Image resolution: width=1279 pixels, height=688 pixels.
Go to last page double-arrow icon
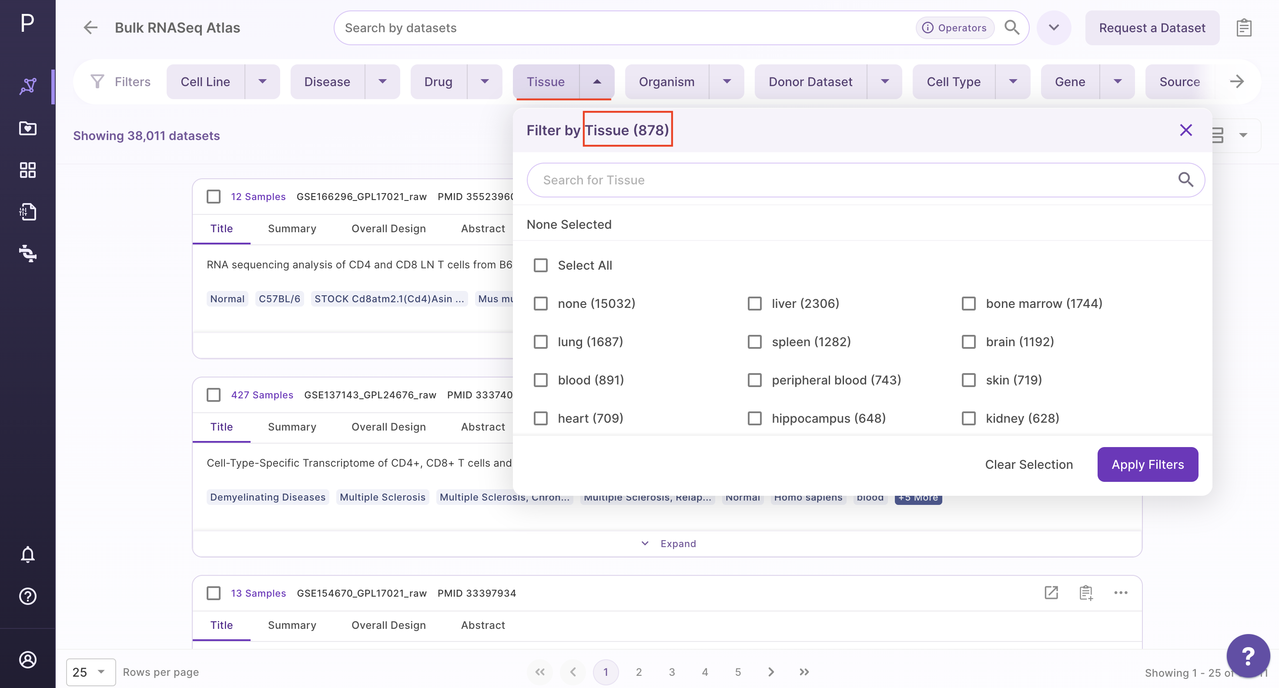(x=804, y=672)
